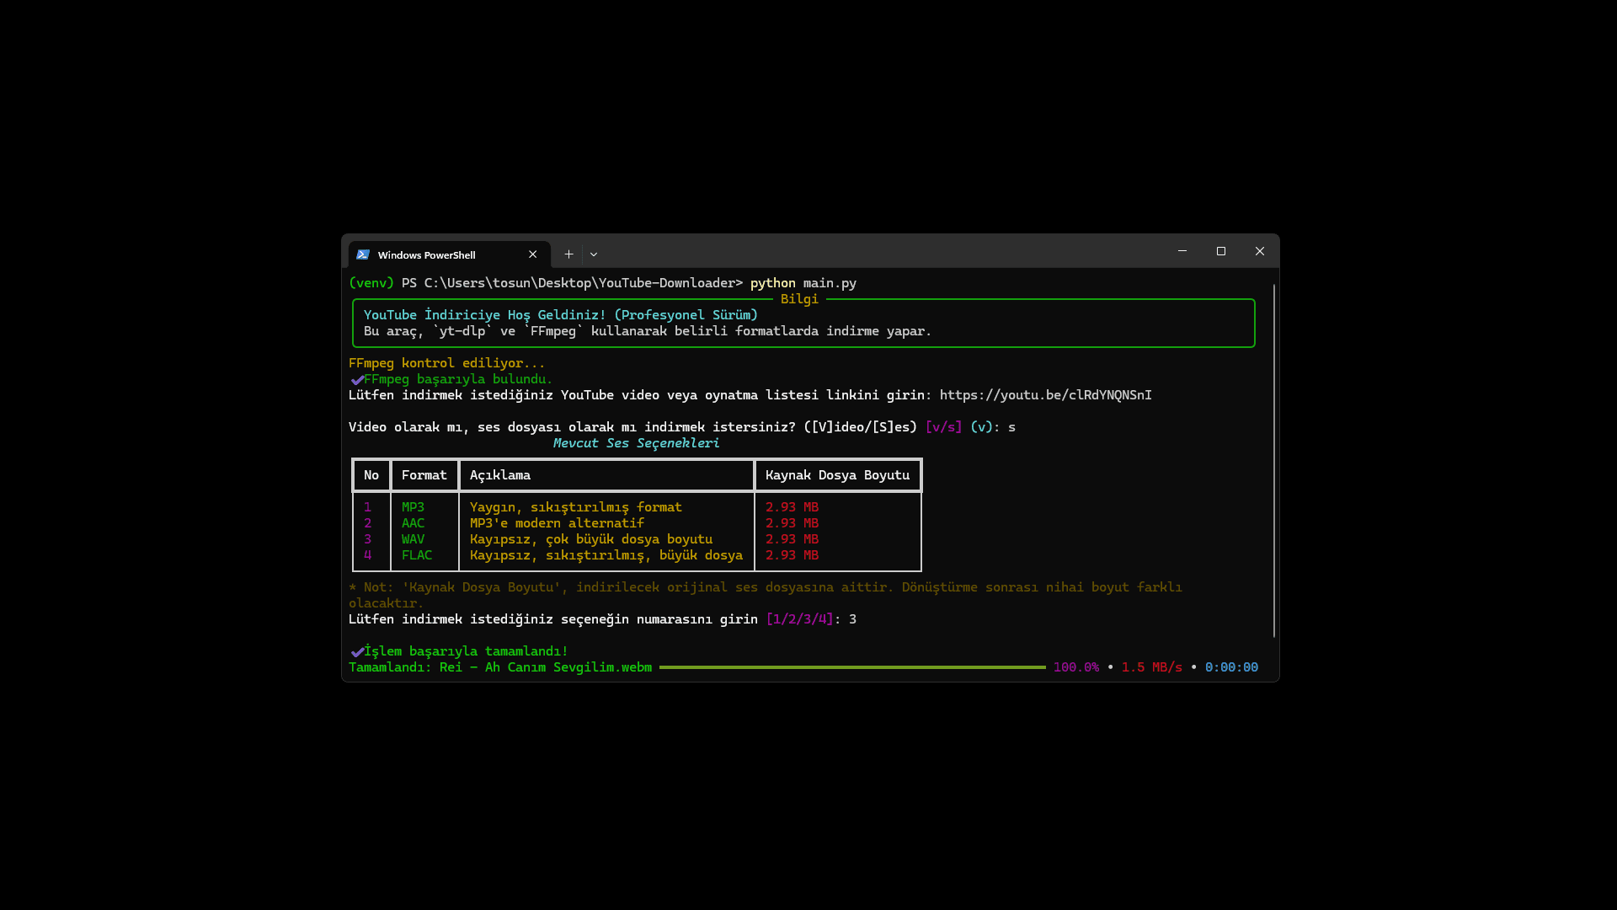1617x910 pixels.
Task: Click the '100.0%' progress value
Action: click(1076, 667)
